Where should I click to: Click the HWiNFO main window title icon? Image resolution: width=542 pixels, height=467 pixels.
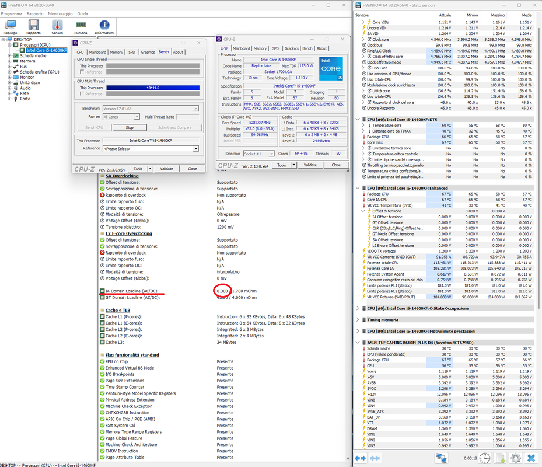[4, 5]
